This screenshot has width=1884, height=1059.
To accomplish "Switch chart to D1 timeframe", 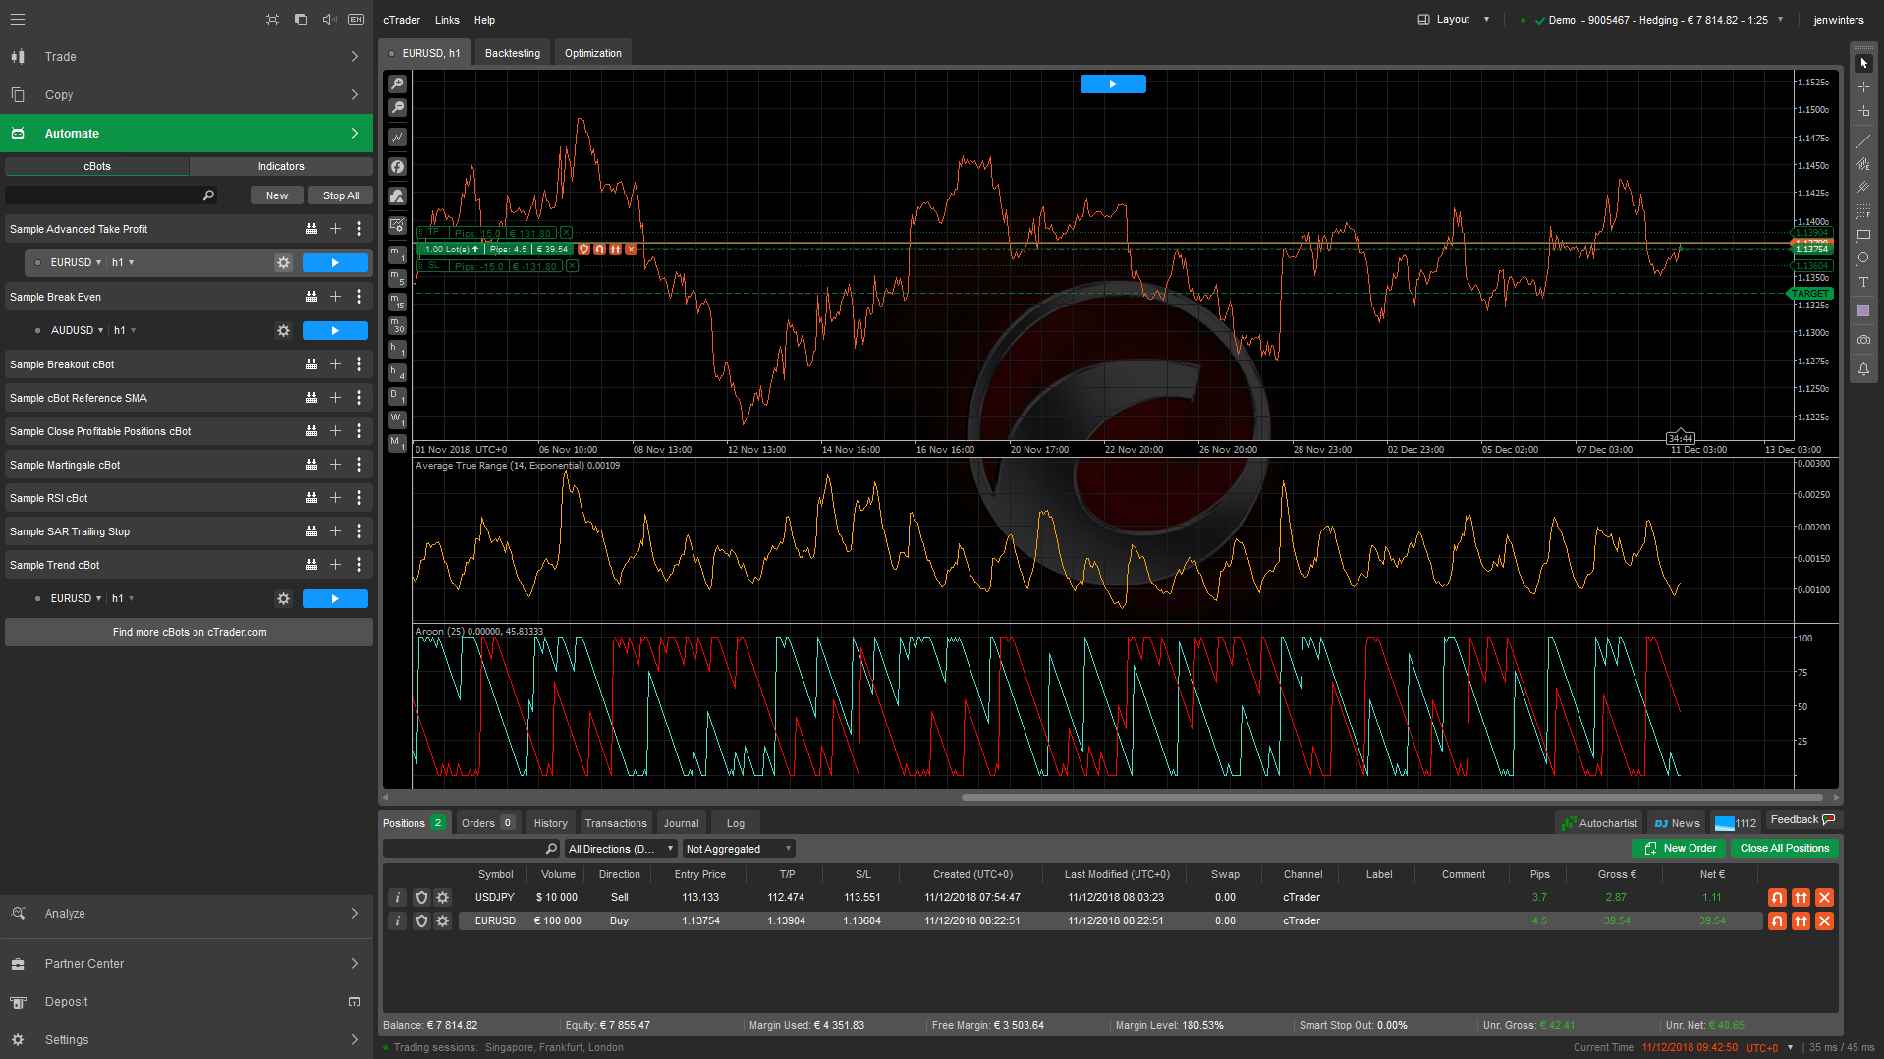I will (x=397, y=396).
